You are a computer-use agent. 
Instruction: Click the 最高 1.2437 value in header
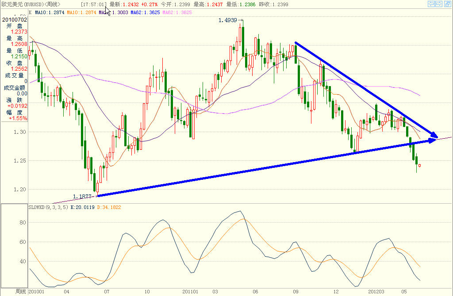208,4
